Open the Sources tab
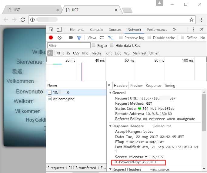This screenshot has width=207, height=173. [115, 30]
